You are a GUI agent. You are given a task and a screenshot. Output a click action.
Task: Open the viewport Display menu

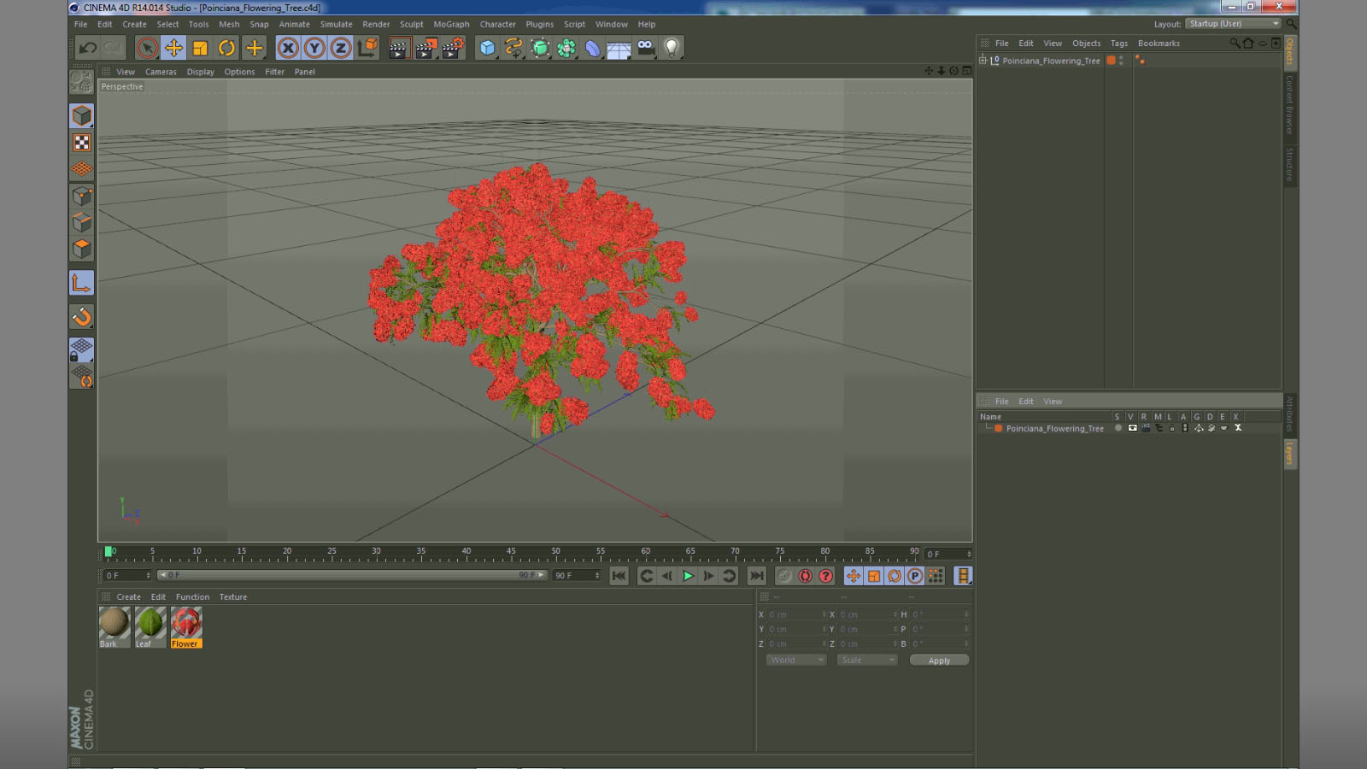tap(201, 72)
